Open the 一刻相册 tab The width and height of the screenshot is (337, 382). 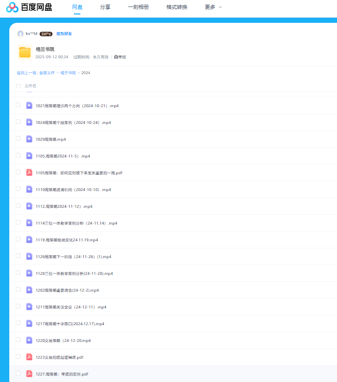[x=138, y=7]
